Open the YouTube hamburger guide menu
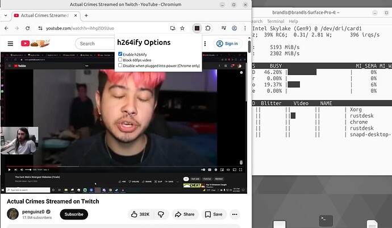The height and width of the screenshot is (228, 392). [x=10, y=43]
